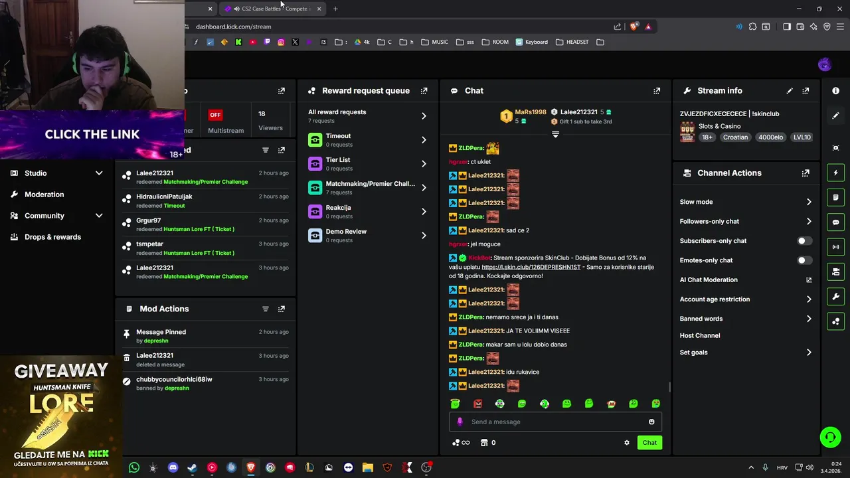Click depreshn in the Message Pinned entry
This screenshot has width=850, height=478.
point(156,341)
